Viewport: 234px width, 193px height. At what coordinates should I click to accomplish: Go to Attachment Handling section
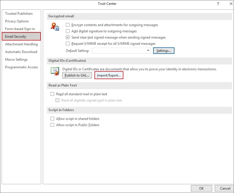click(21, 44)
